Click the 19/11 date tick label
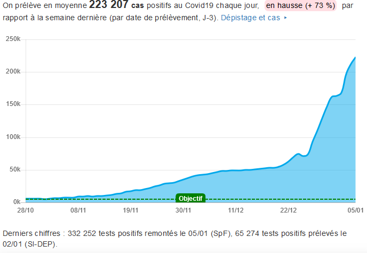This screenshot has height=253, width=367. (131, 210)
